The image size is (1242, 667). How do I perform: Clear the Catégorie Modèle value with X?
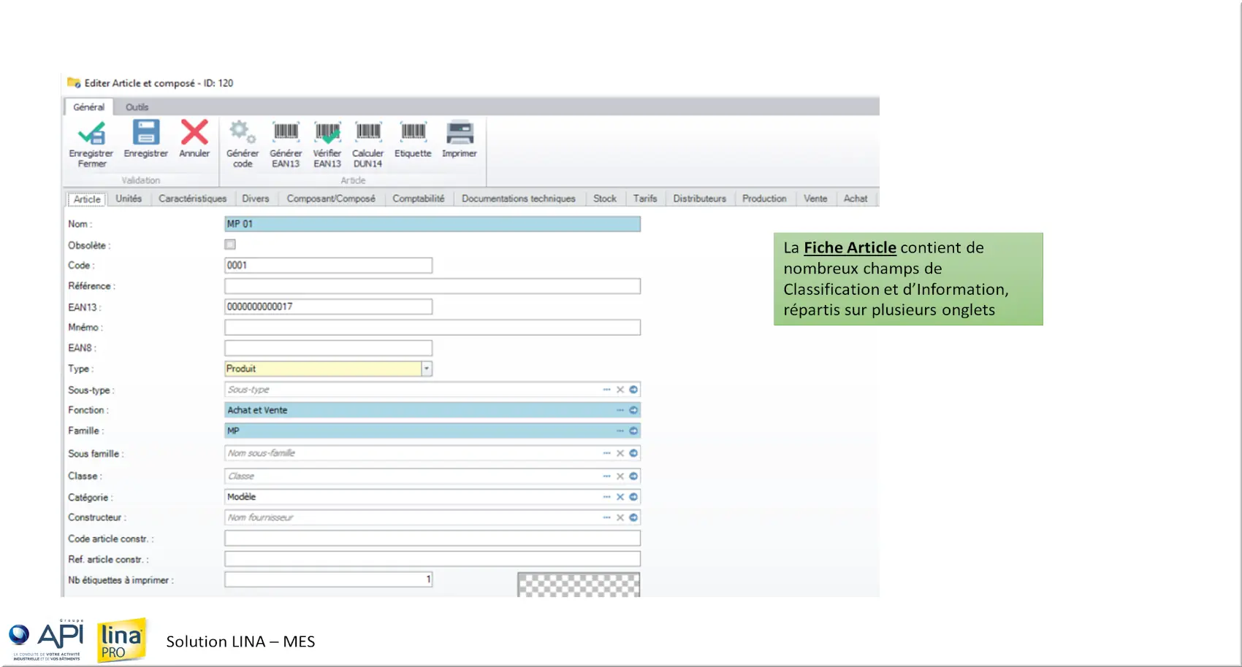coord(620,497)
